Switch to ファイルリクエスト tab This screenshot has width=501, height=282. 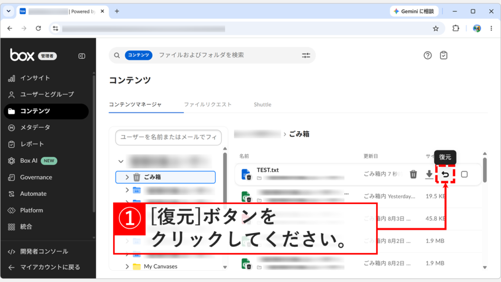click(207, 105)
